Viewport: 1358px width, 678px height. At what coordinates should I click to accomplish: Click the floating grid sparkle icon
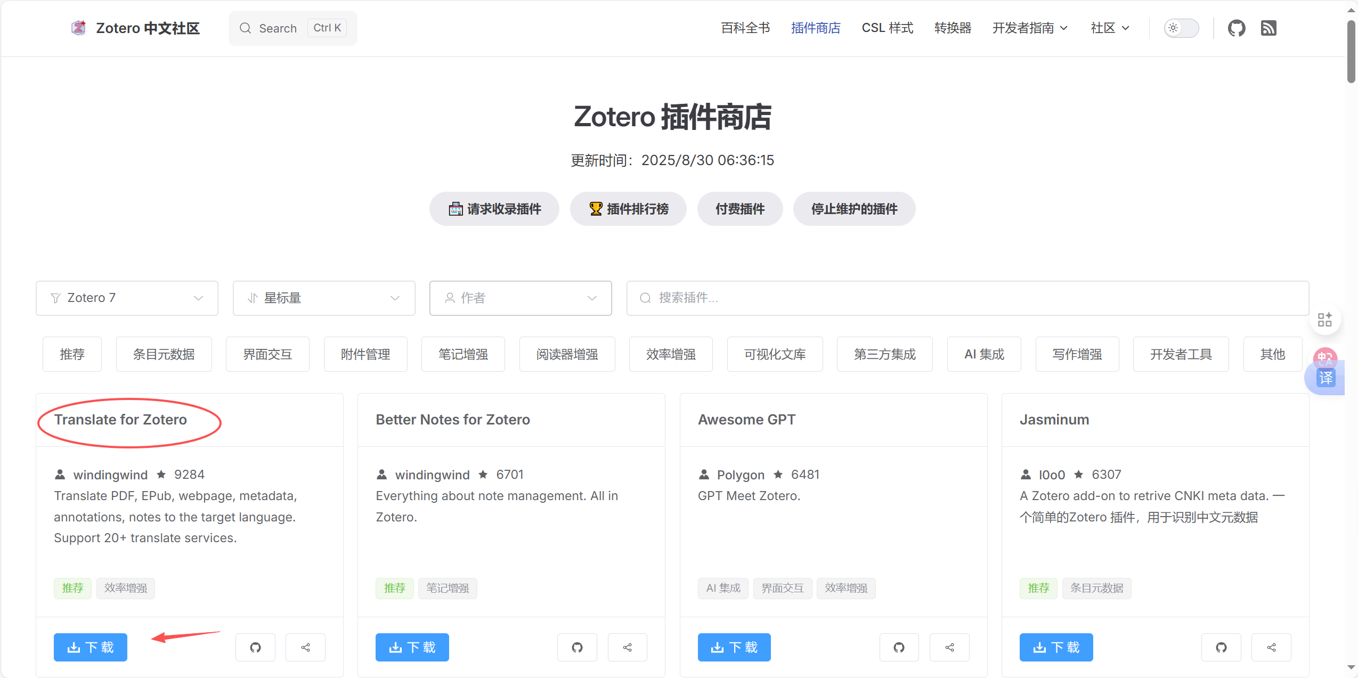click(1324, 320)
